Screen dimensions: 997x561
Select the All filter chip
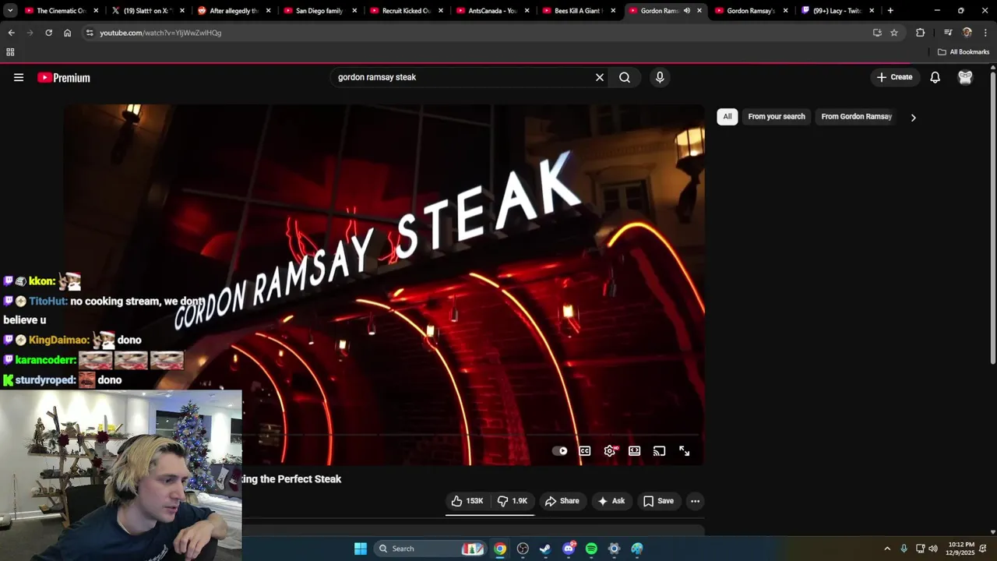click(x=727, y=116)
